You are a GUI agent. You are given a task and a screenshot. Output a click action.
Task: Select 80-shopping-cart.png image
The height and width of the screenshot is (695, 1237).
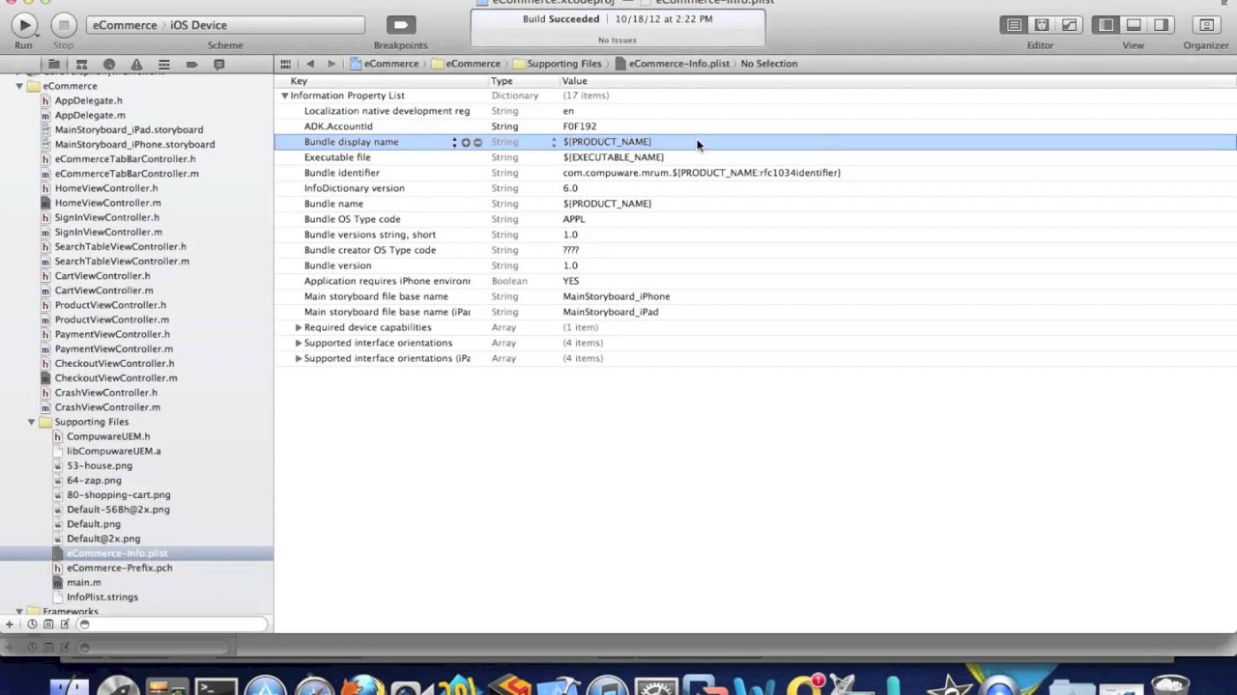click(119, 495)
